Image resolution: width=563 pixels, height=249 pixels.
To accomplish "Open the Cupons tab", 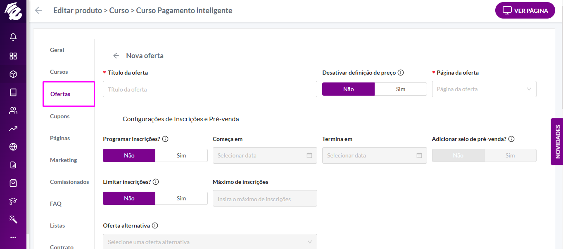I will click(60, 116).
